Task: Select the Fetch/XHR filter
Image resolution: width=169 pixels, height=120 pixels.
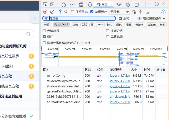Action: [61, 25]
